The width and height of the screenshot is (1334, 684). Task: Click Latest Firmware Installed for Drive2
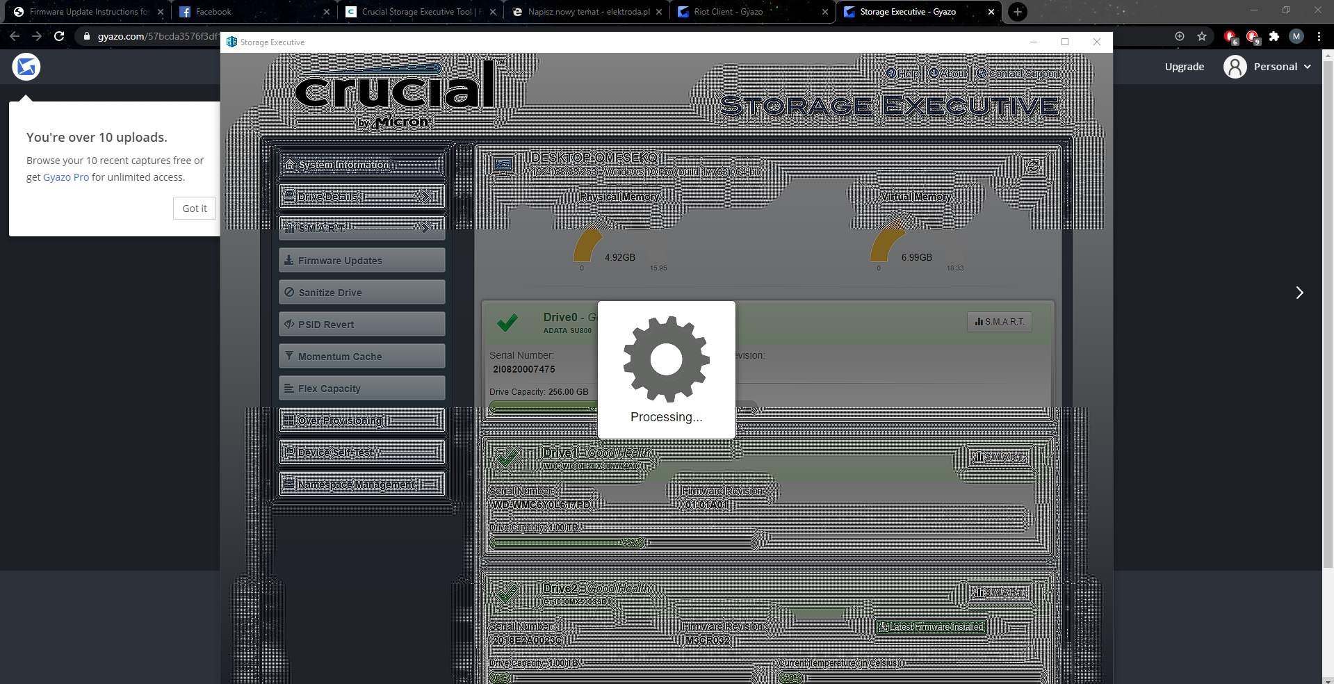coord(931,627)
